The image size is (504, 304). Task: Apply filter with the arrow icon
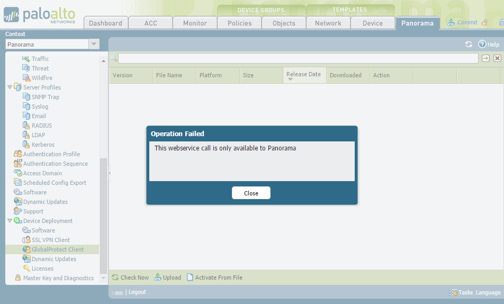[485, 58]
